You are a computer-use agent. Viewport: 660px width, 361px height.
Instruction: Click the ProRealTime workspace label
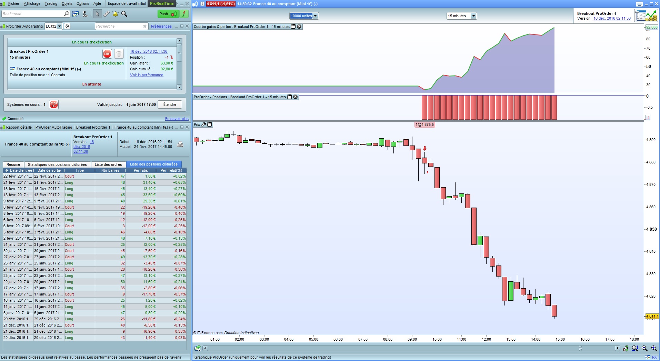162,3
